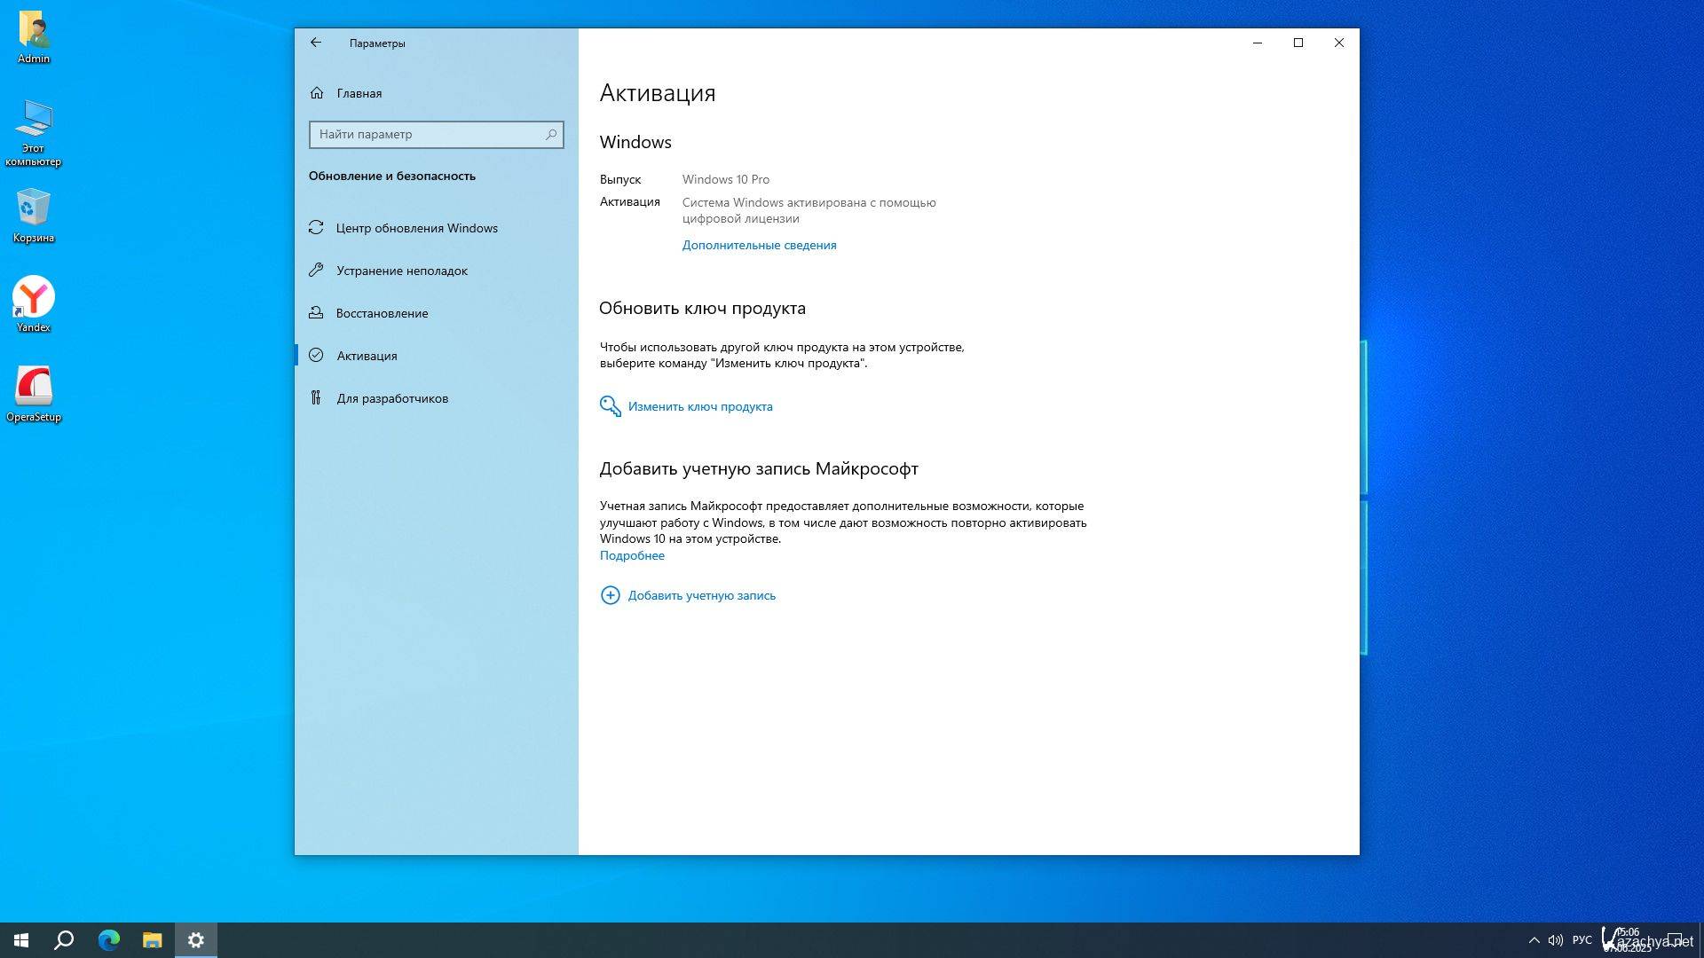Open File Explorer from taskbar
Screen dimensions: 1704x958
pos(152,939)
